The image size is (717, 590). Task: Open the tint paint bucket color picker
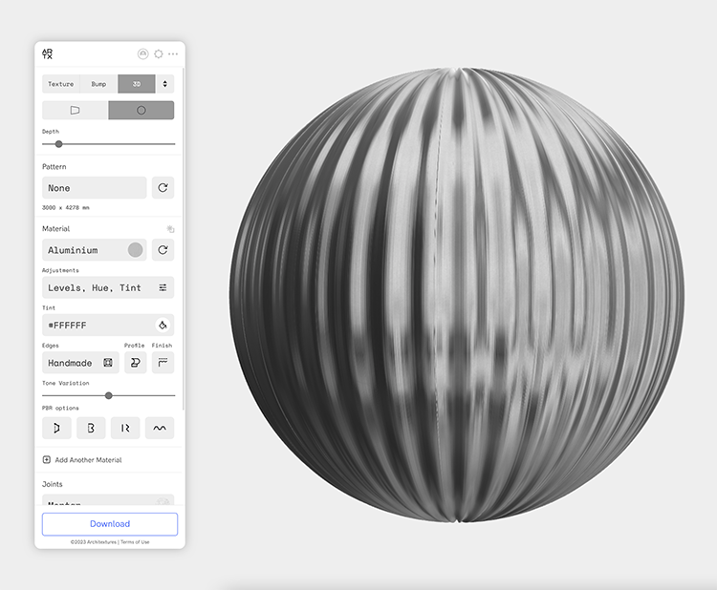point(163,326)
